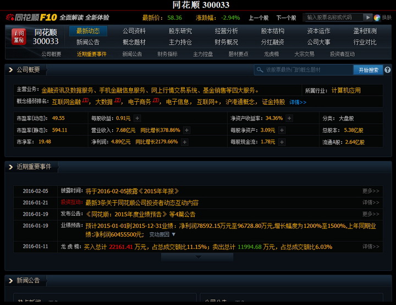Open 更多>> on the 2016-02-05 row
This screenshot has height=305, width=396.
[371, 191]
